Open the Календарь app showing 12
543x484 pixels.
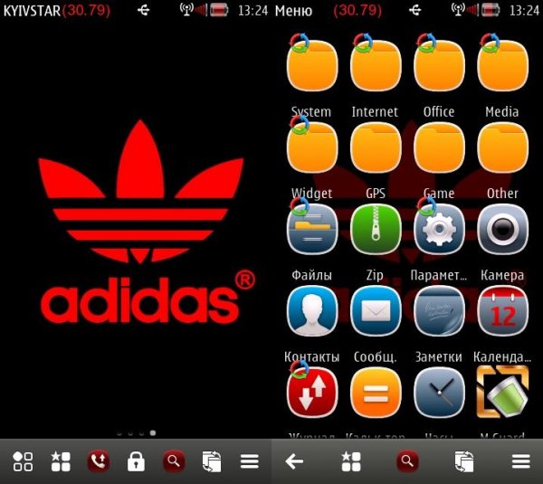pyautogui.click(x=503, y=311)
